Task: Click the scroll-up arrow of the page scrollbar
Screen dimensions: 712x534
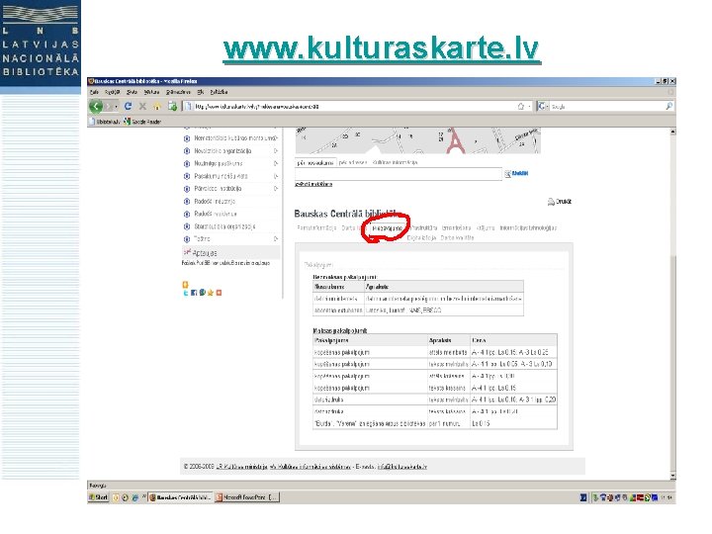Action: point(672,133)
